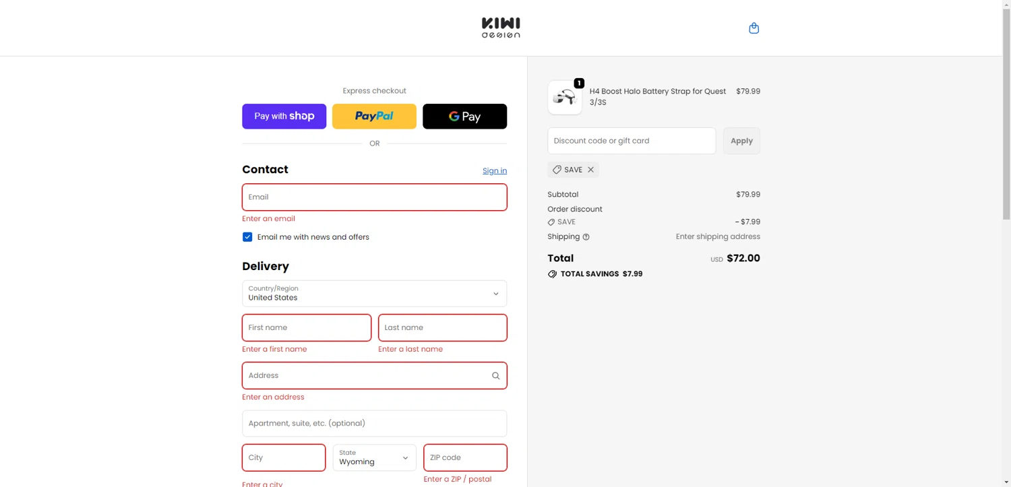Open the Country/Region dropdown
1011x487 pixels.
[374, 294]
